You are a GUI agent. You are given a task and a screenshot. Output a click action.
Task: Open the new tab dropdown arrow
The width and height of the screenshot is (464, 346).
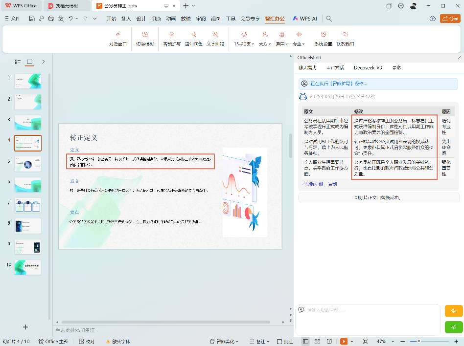pyautogui.click(x=193, y=5)
